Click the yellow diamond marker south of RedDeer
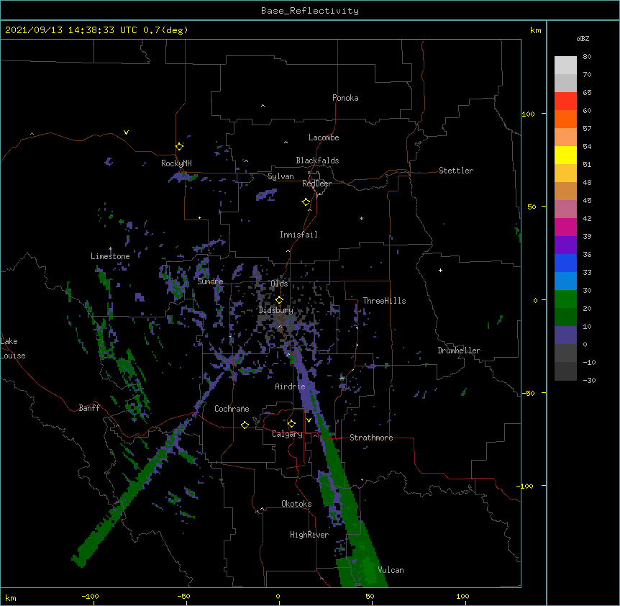This screenshot has width=620, height=606. pyautogui.click(x=306, y=202)
